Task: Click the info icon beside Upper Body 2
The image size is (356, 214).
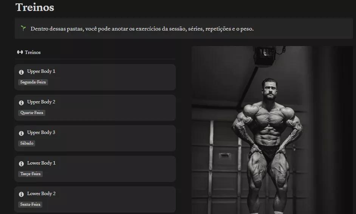Action: (x=21, y=103)
